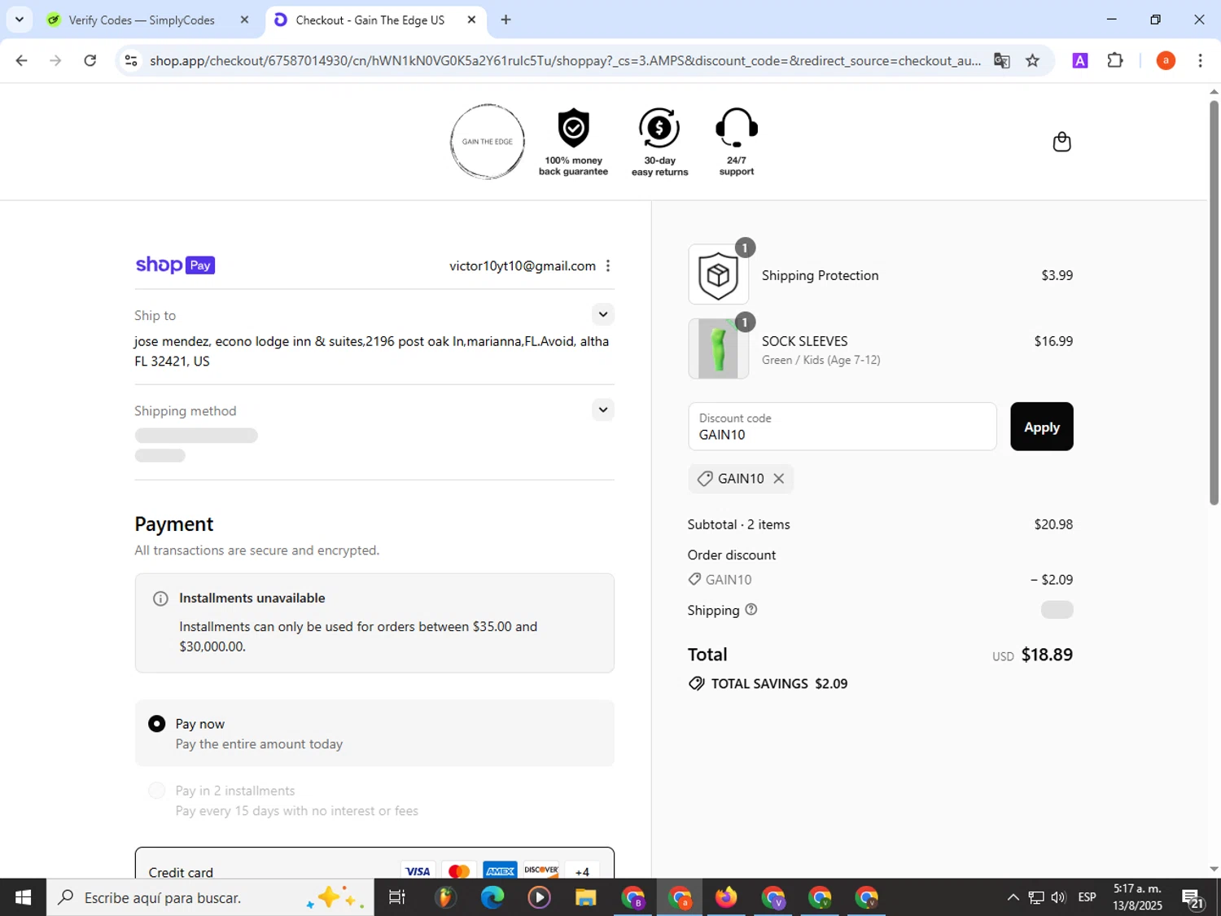The height and width of the screenshot is (916, 1221).
Task: Open the account options three-dot menu
Action: [x=608, y=266]
